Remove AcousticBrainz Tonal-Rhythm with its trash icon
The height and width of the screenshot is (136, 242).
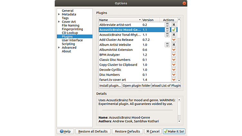coord(167,35)
